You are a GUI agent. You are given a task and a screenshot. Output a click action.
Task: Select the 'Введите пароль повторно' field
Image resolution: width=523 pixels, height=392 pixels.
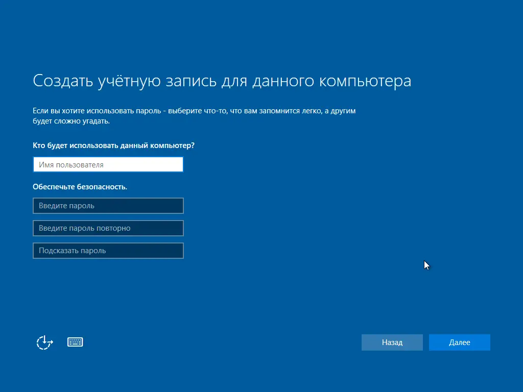point(108,228)
